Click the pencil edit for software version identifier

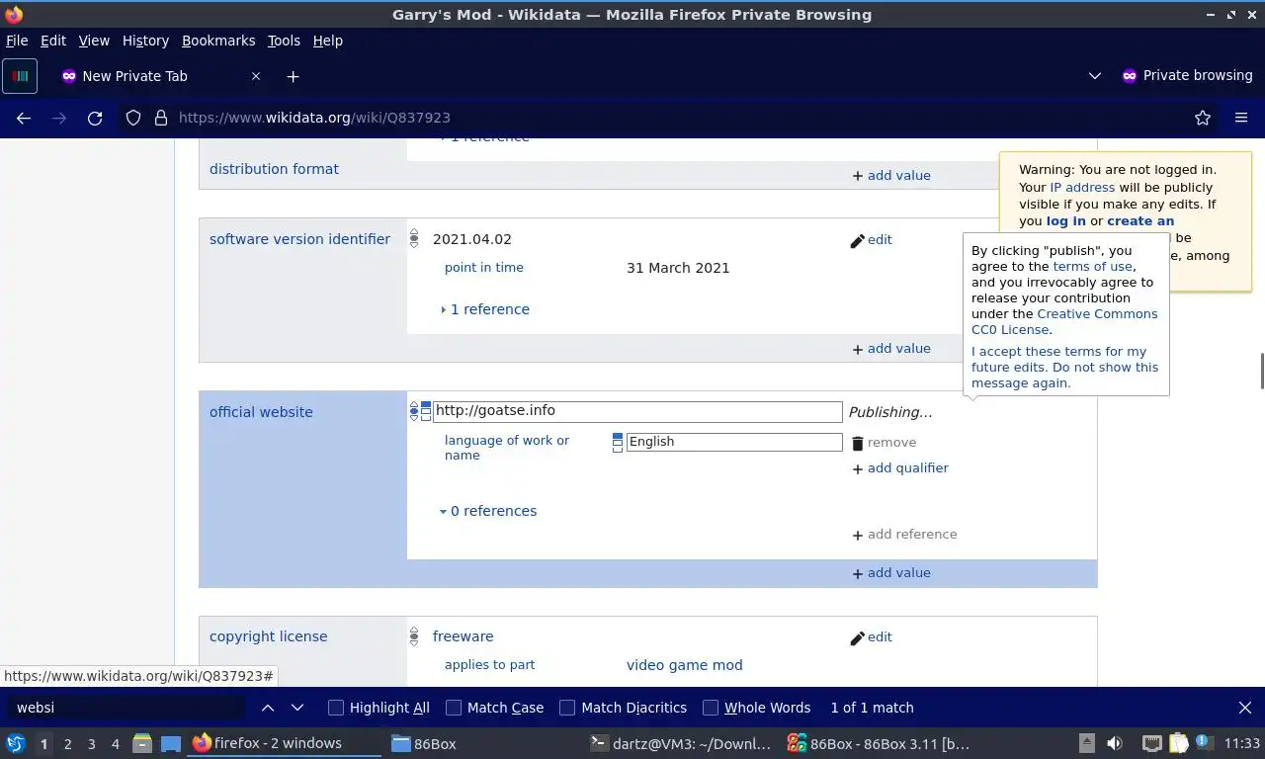[871, 240]
